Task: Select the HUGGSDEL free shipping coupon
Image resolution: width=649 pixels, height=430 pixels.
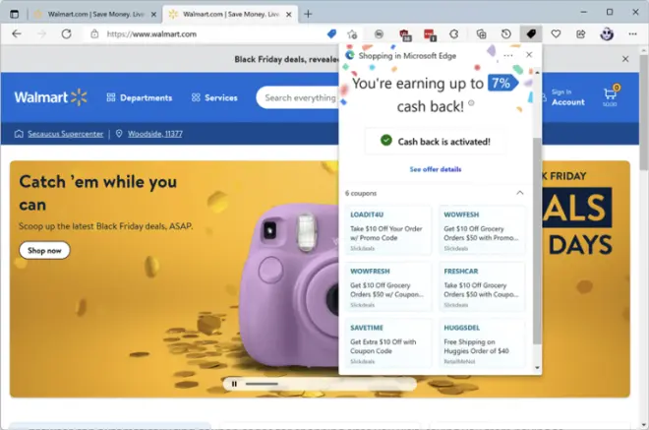Action: [x=482, y=343]
